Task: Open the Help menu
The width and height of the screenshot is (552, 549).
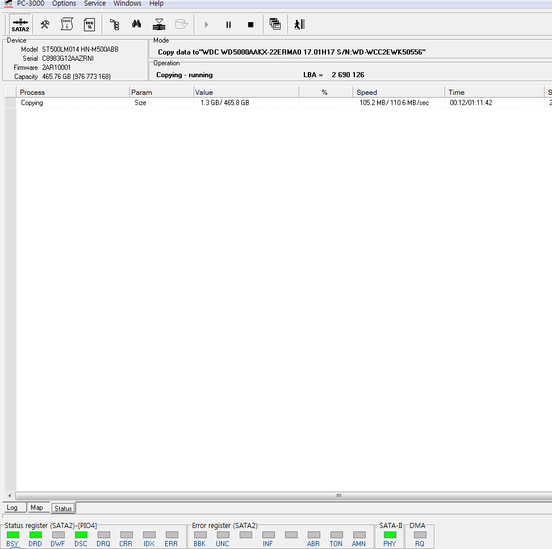Action: [156, 3]
